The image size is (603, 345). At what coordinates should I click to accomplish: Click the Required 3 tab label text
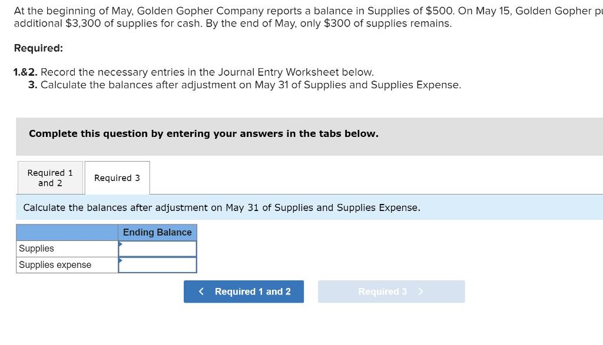(x=117, y=177)
